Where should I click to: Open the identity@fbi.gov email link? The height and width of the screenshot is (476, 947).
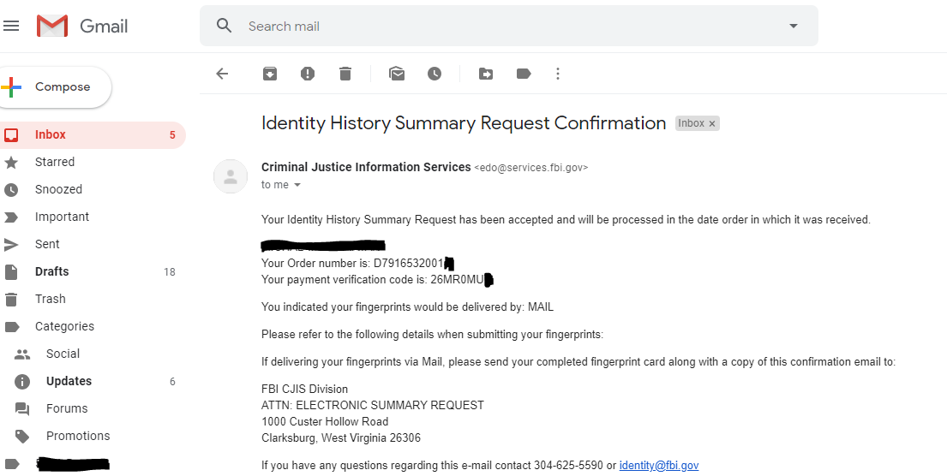click(x=659, y=465)
